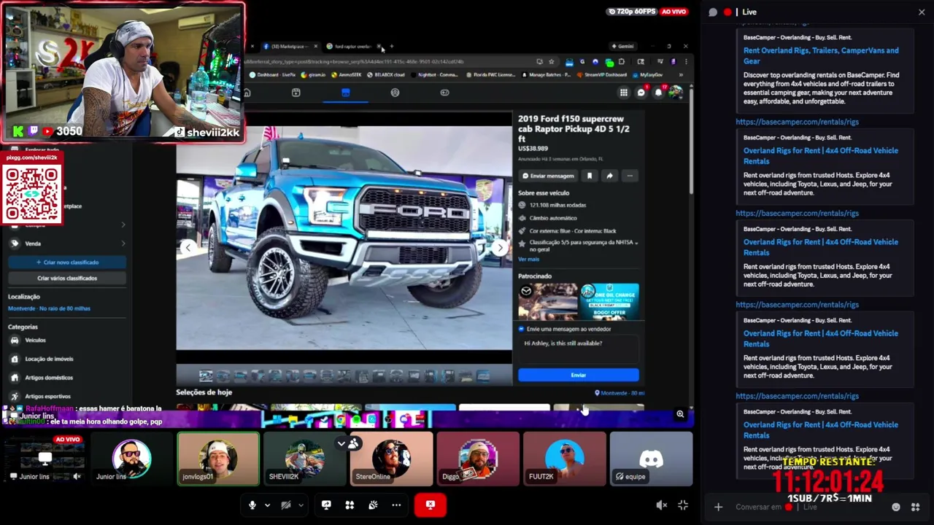Exit full screen with collapse icon
Screen dimensions: 934x525
683,505
